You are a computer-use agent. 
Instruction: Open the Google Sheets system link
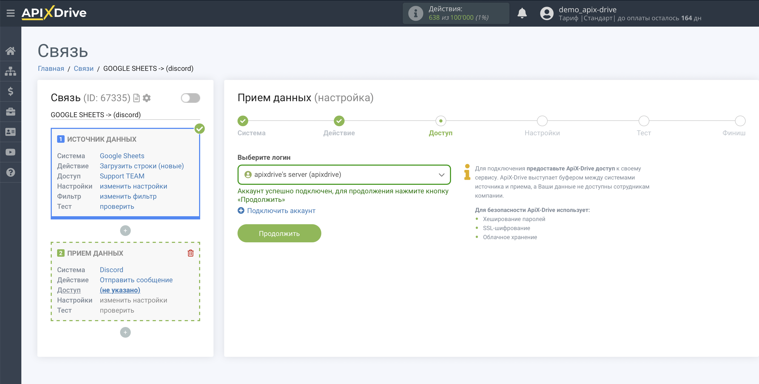(x=122, y=156)
